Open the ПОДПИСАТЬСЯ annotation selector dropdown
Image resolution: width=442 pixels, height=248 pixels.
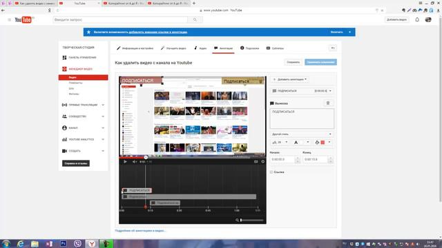coord(302,91)
